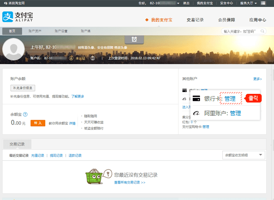The image size is (274, 200).
Task: Click 更多> link in 其他账户
Action: point(258,79)
